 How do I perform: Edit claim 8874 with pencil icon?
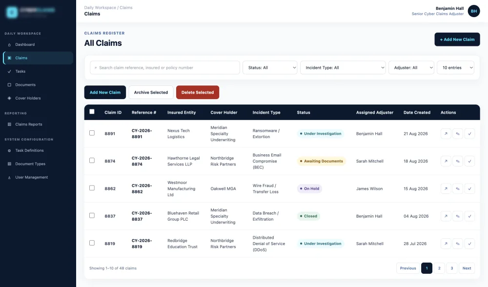[458, 161]
